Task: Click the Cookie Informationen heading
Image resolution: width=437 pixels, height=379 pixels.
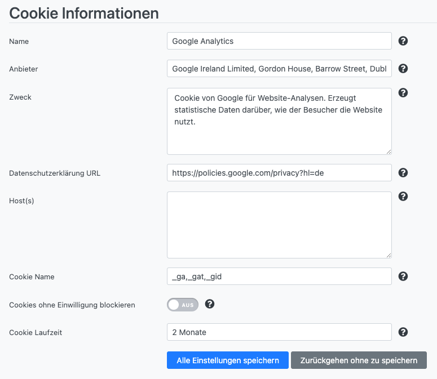Action: (x=84, y=13)
